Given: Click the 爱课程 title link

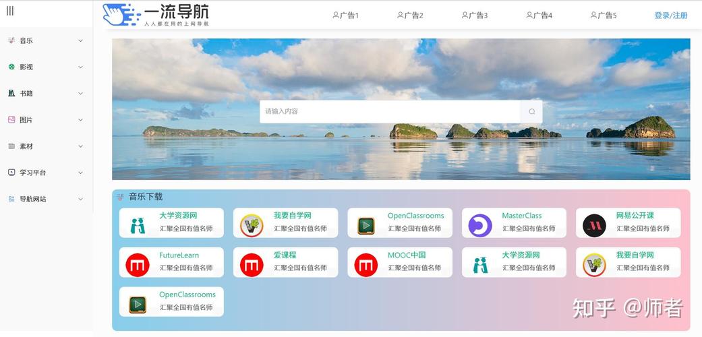Looking at the screenshot, I should coord(285,255).
